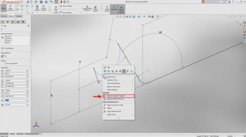Select the Smart Dimension tool

pos(10,8)
